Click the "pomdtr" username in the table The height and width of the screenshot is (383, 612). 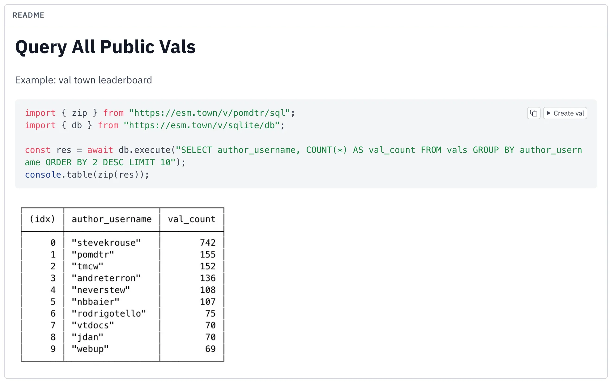click(x=93, y=255)
